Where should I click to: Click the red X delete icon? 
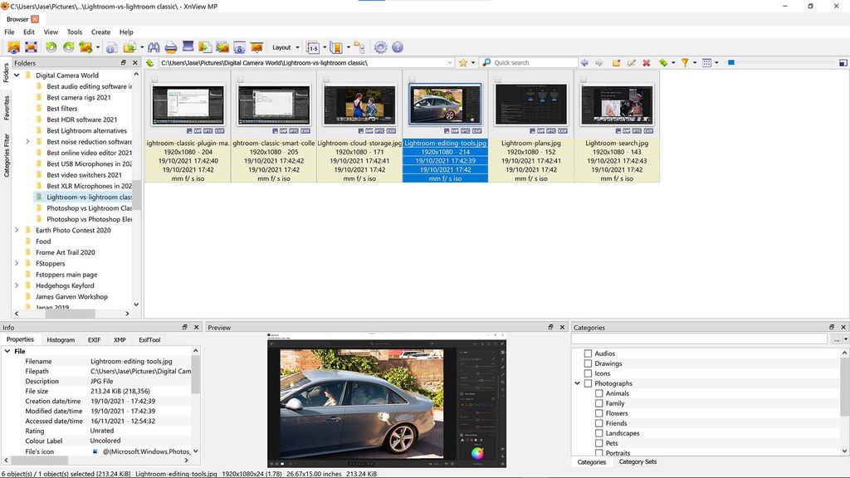(x=645, y=62)
